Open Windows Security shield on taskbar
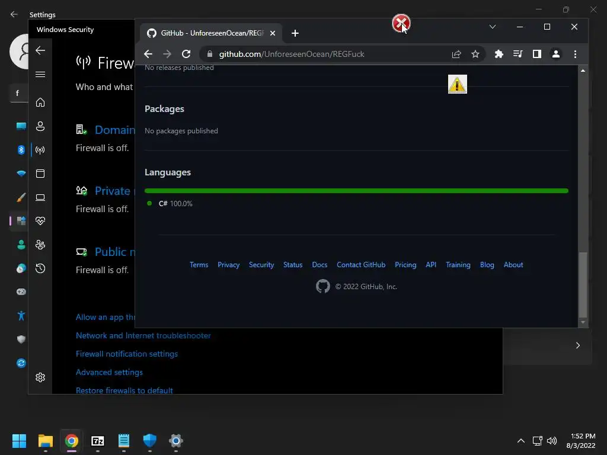 point(150,441)
